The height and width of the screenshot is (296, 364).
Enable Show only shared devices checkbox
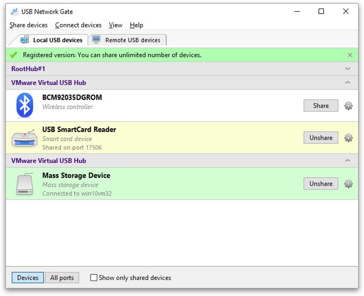tap(94, 277)
